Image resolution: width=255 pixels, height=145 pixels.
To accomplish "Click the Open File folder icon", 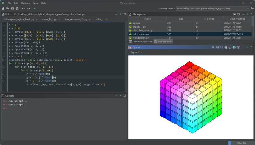I will (8, 8).
